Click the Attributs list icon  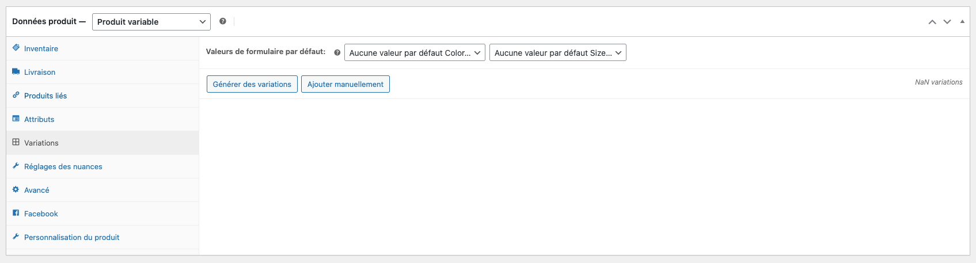(x=16, y=119)
